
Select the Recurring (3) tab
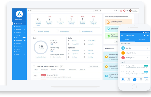[72, 70]
